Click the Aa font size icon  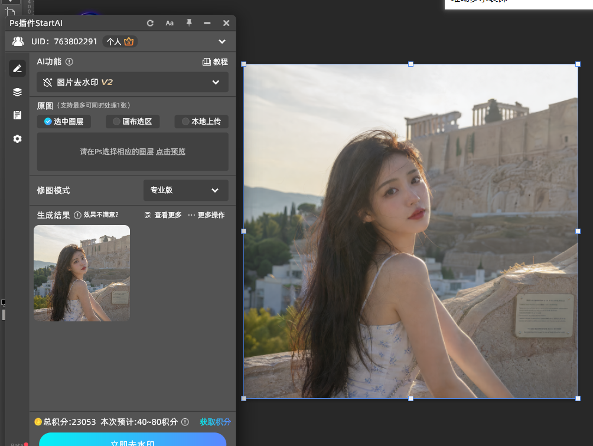click(170, 23)
